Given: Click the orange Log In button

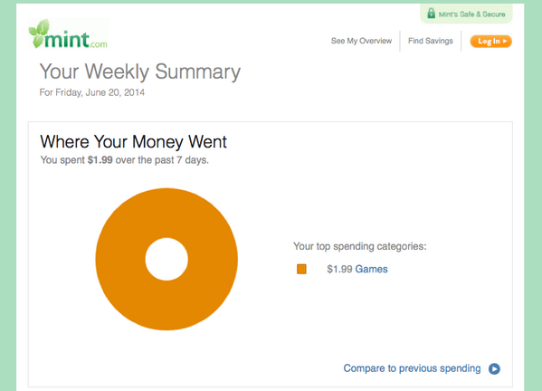Looking at the screenshot, I should pyautogui.click(x=490, y=41).
